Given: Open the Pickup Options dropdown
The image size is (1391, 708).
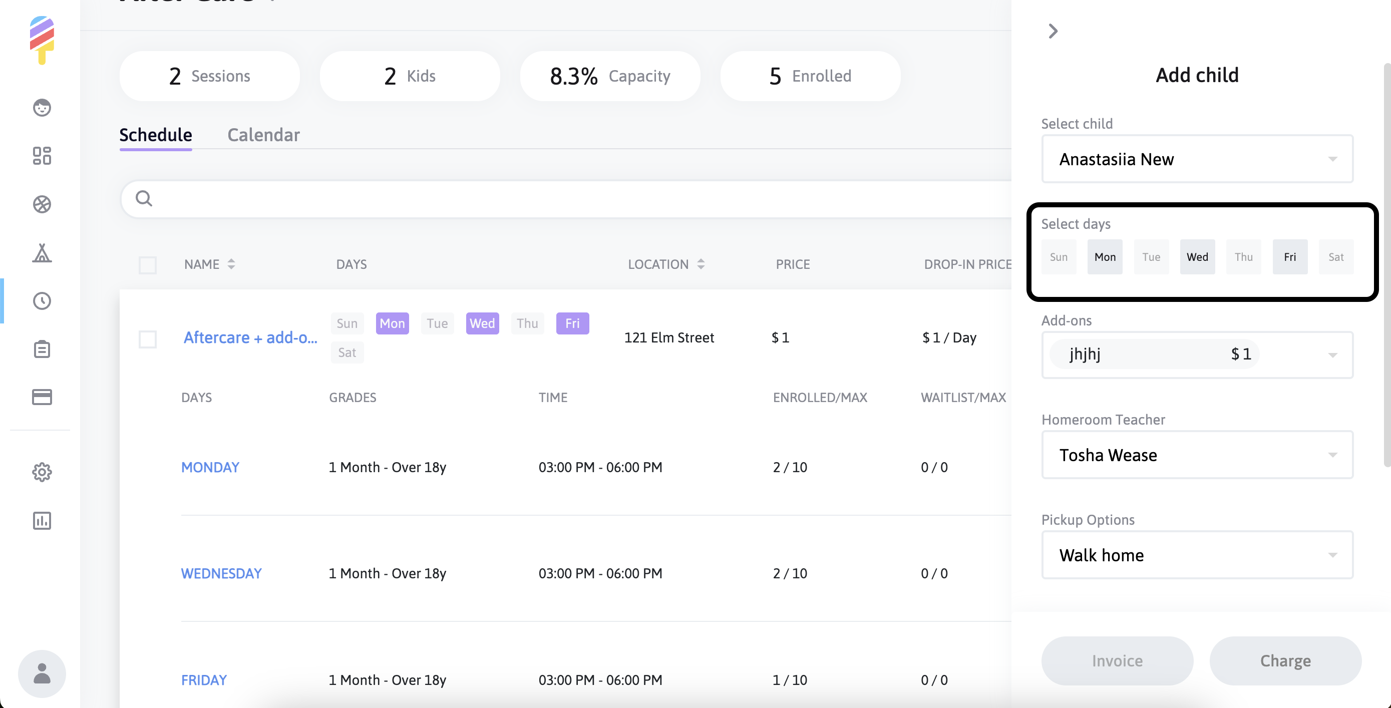Looking at the screenshot, I should tap(1197, 555).
